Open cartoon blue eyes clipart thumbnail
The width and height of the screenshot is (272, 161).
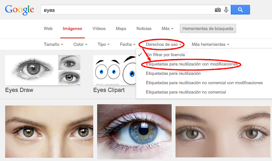click(108, 70)
